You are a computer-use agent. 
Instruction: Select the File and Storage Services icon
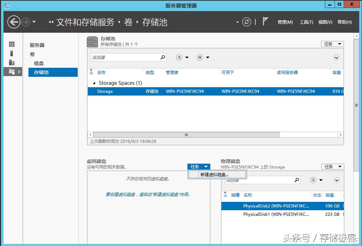[x=11, y=72]
